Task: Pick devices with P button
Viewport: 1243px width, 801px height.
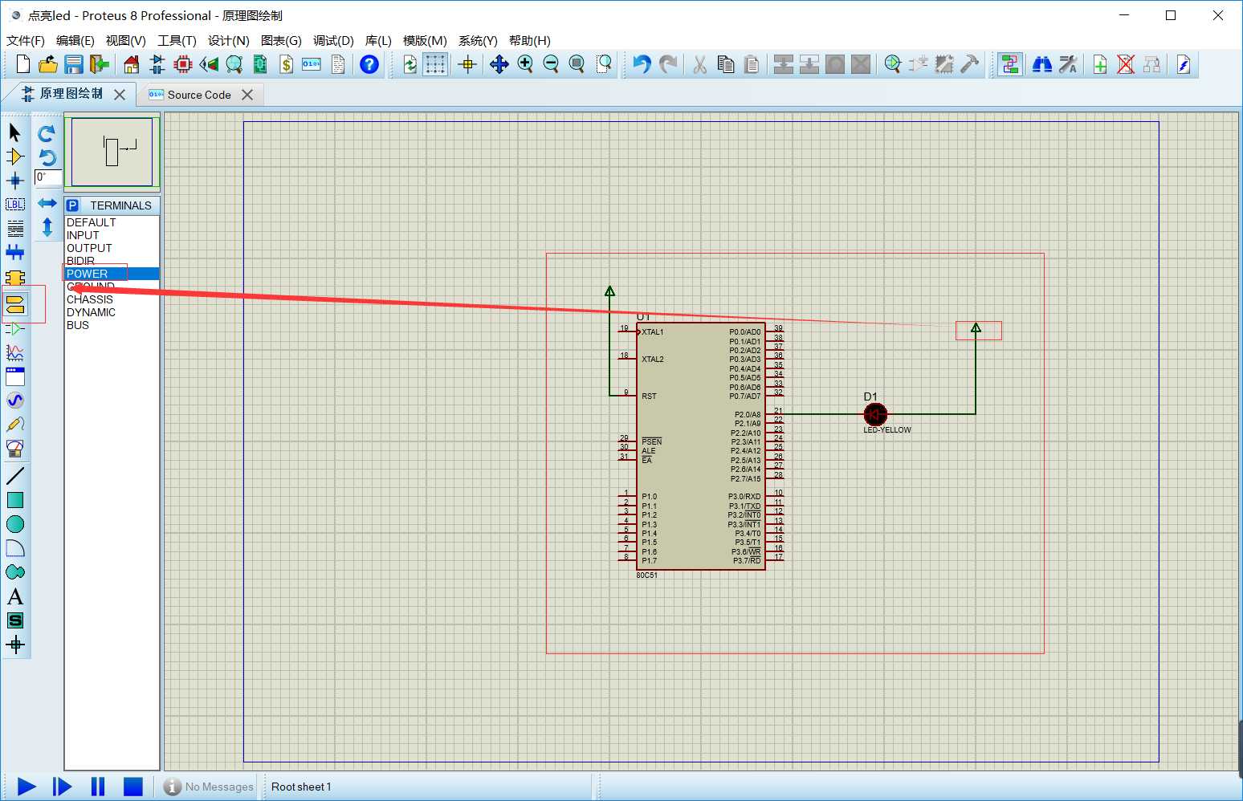Action: 72,205
